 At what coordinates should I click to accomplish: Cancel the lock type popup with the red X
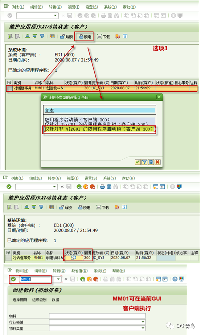[157, 162]
